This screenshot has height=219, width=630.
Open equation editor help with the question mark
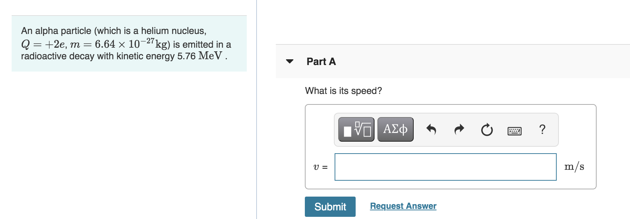coord(542,129)
